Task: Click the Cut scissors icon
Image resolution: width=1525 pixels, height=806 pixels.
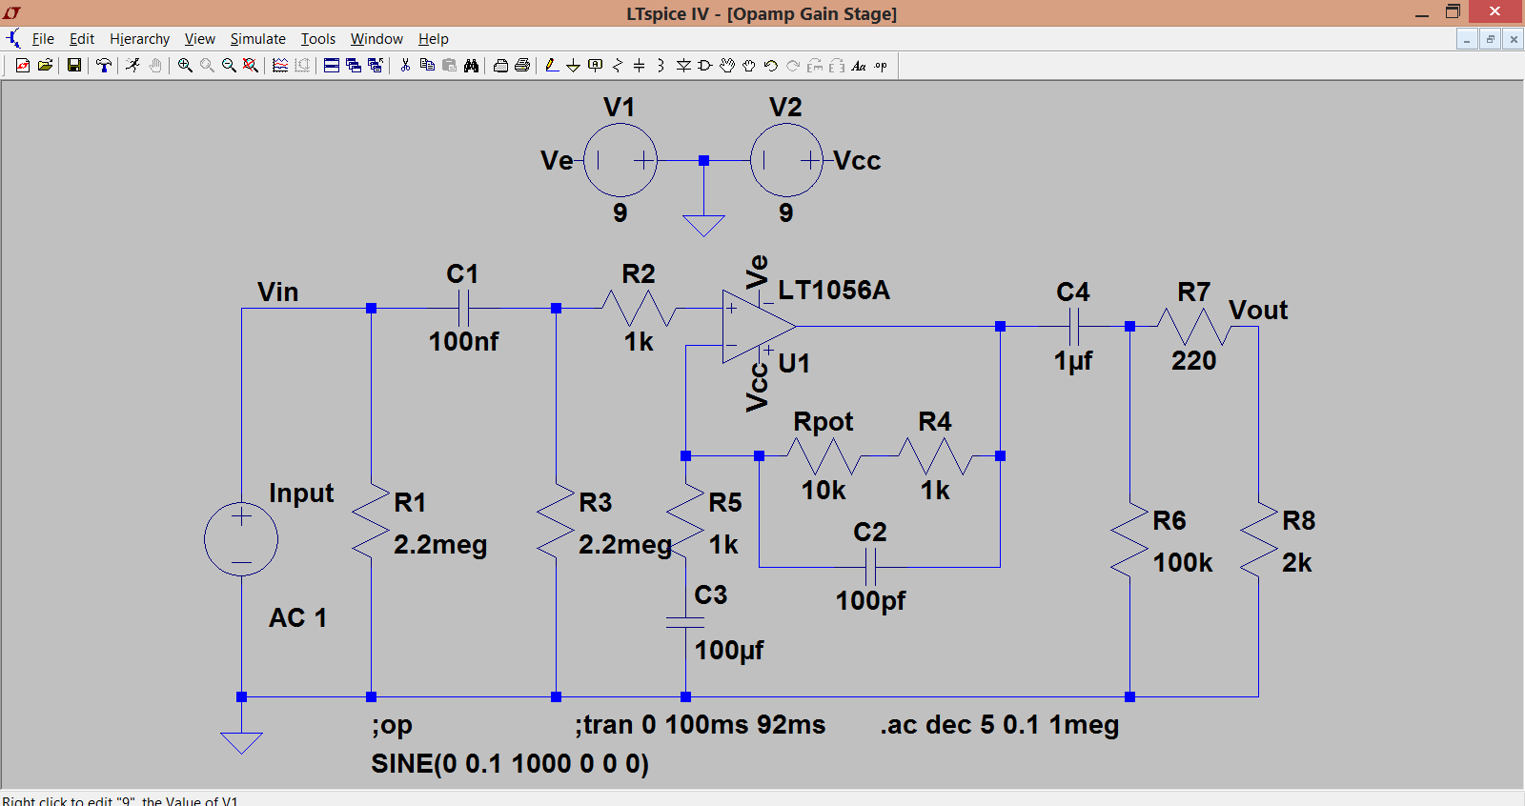Action: click(x=405, y=65)
